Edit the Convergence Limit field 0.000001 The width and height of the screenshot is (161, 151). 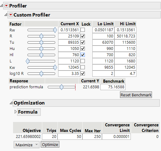point(117,137)
